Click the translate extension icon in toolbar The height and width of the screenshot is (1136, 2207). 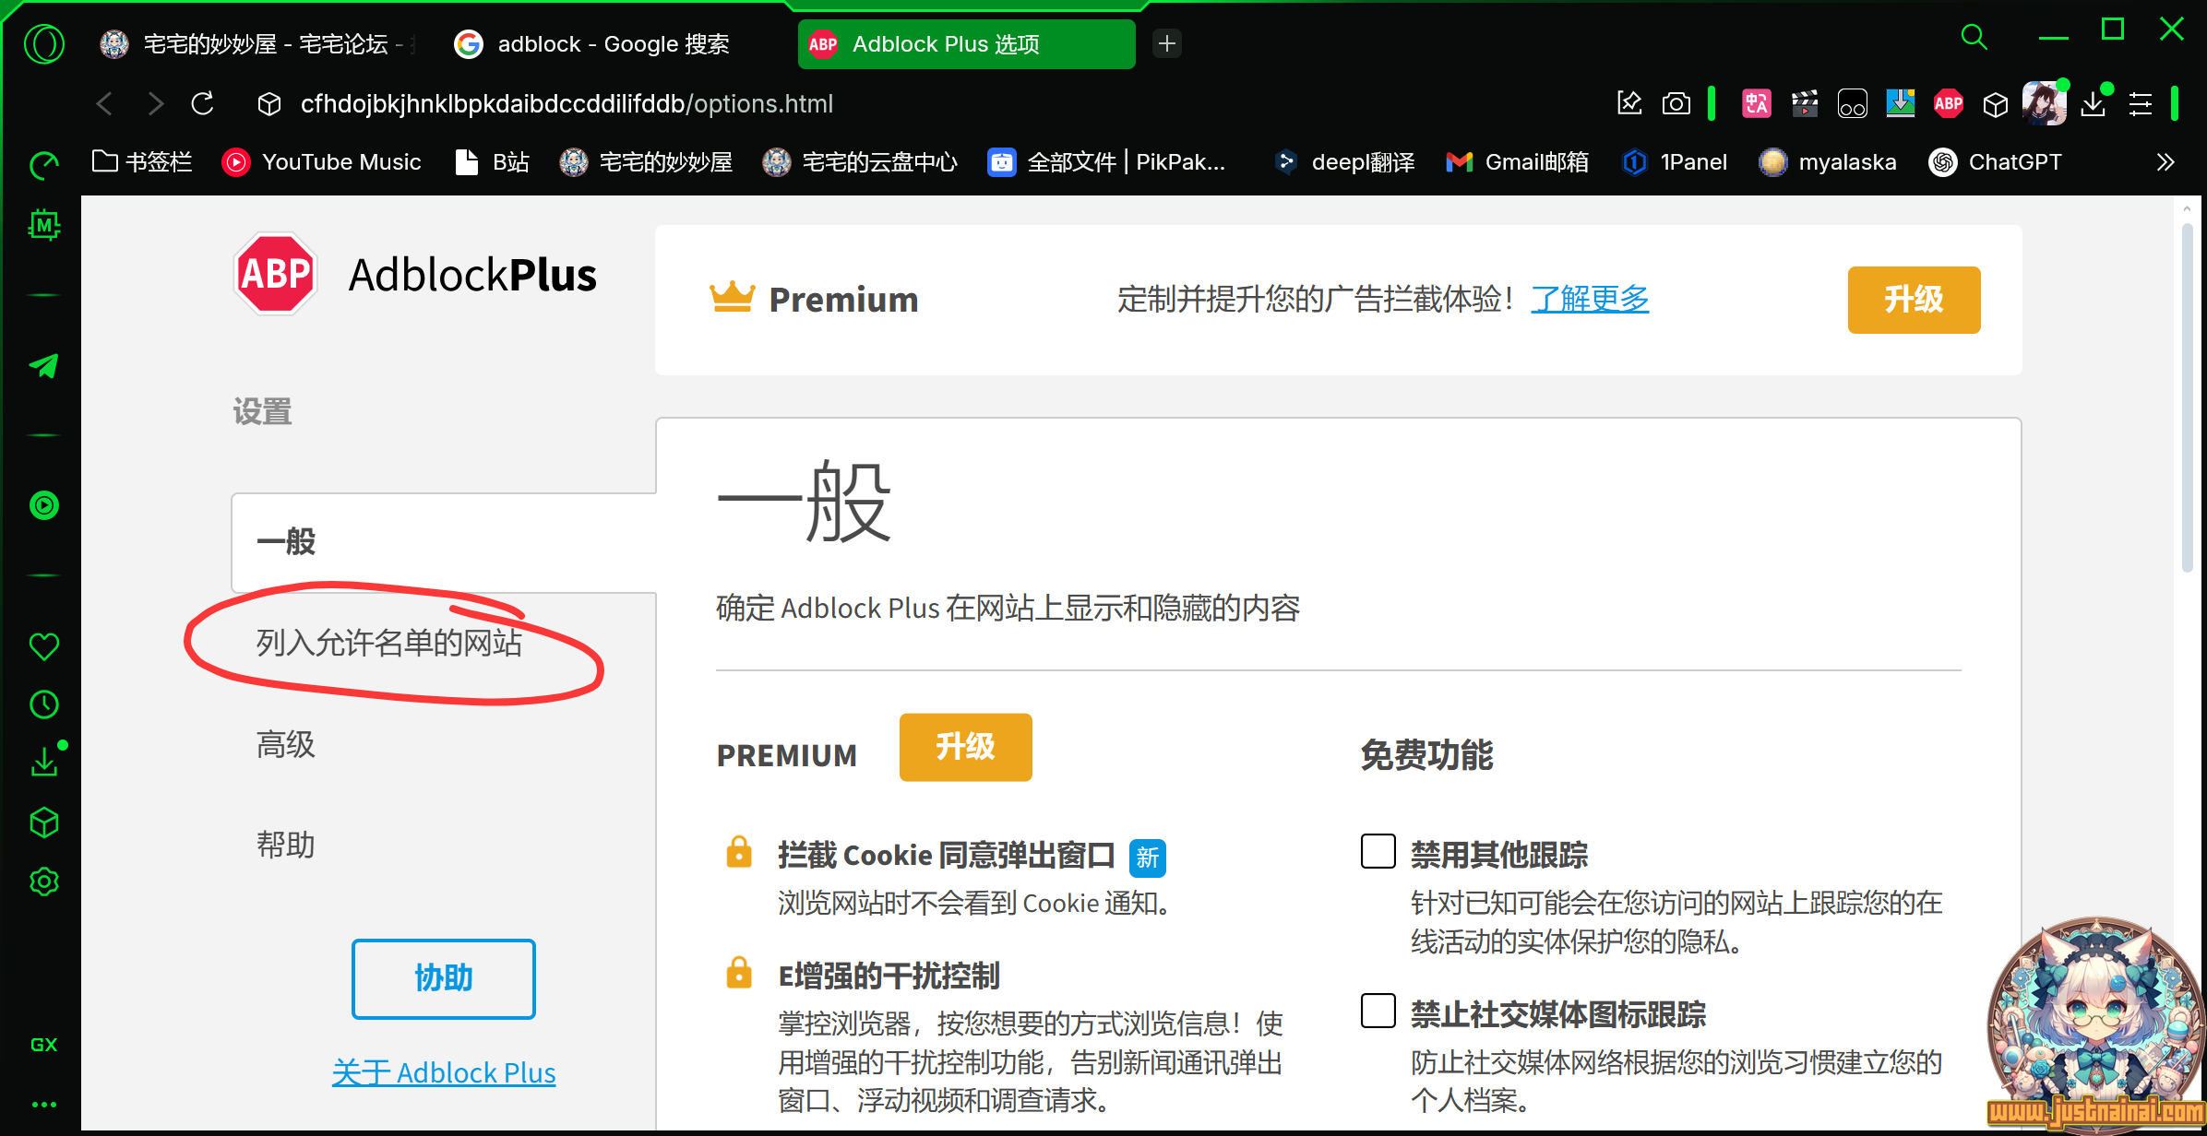(1757, 103)
